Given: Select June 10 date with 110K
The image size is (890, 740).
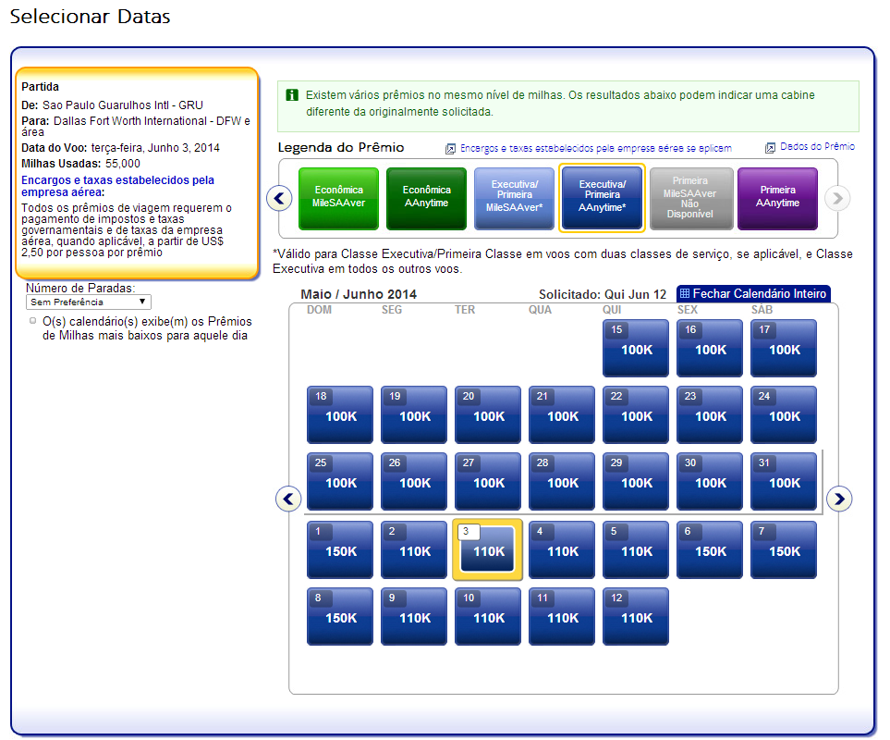Looking at the screenshot, I should [488, 616].
